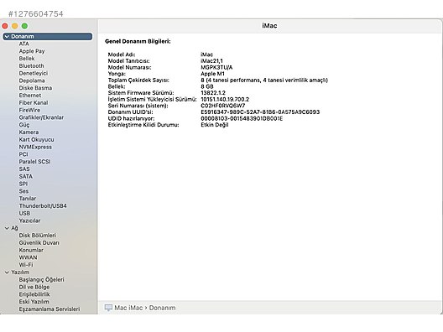Select Paralel SCSI item

click(x=34, y=162)
